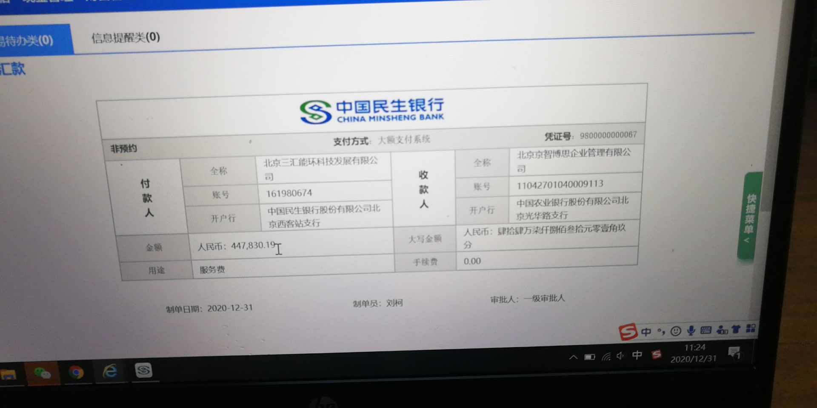Toggle Chinese/English mode on Sogou toolbar
The height and width of the screenshot is (408, 817).
coord(646,331)
